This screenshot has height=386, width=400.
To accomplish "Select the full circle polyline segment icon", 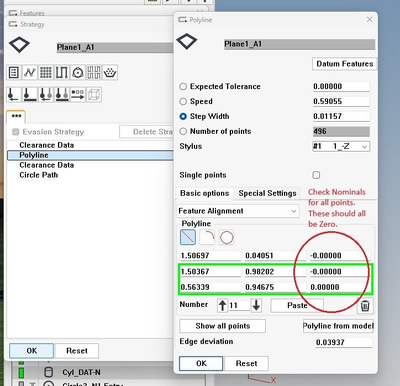I will coord(227,238).
